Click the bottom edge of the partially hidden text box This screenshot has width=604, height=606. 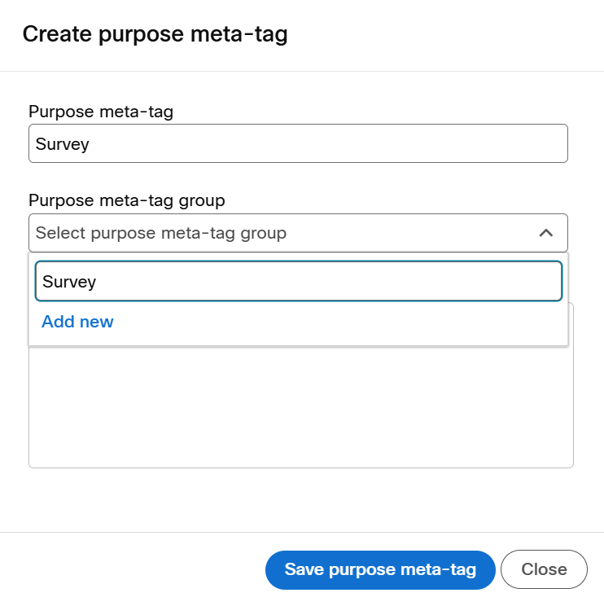301,468
